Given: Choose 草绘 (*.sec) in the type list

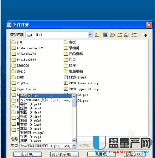Looking at the screenshot, I should click(x=46, y=129).
